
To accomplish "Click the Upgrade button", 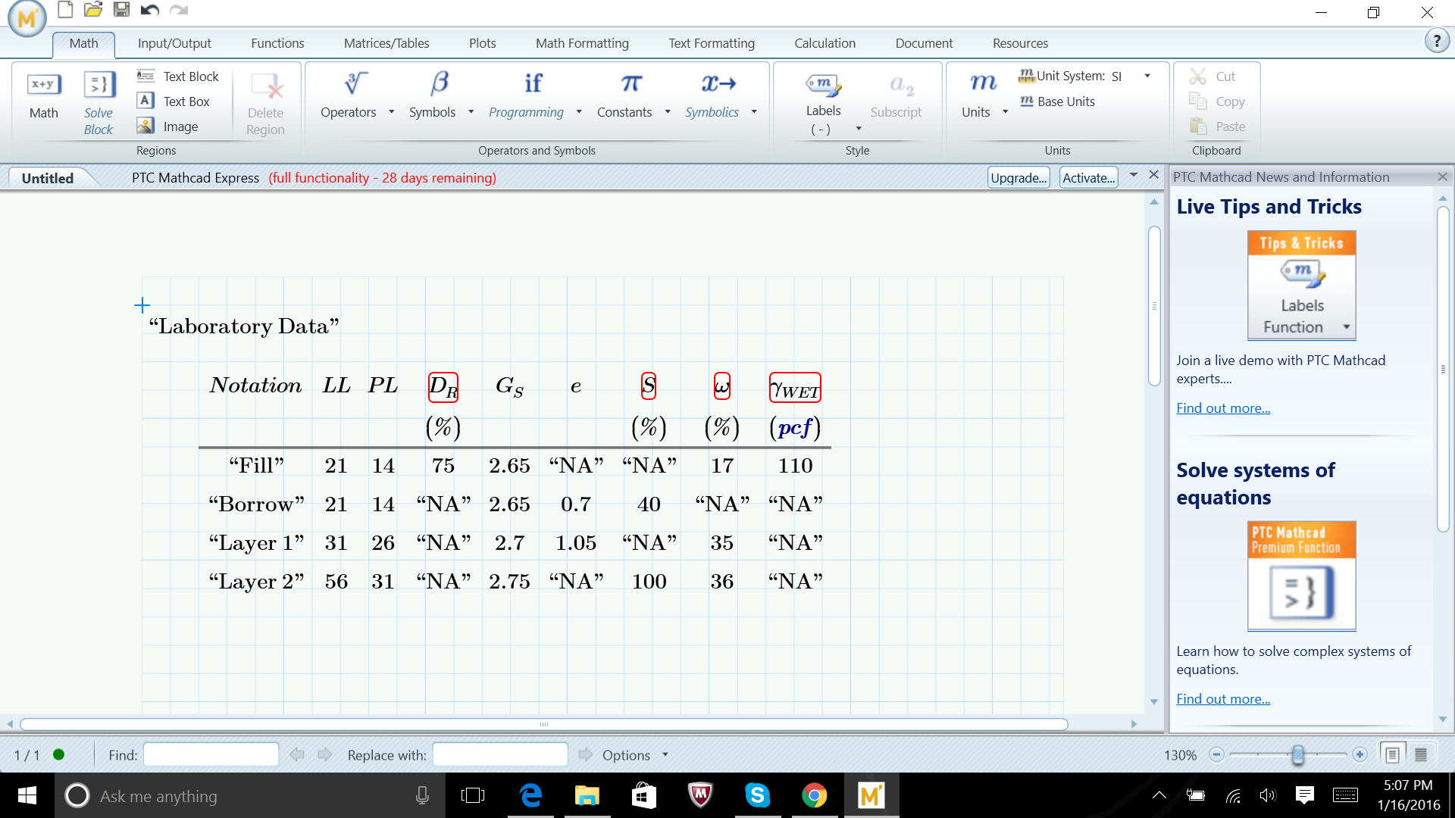I will pyautogui.click(x=1018, y=178).
